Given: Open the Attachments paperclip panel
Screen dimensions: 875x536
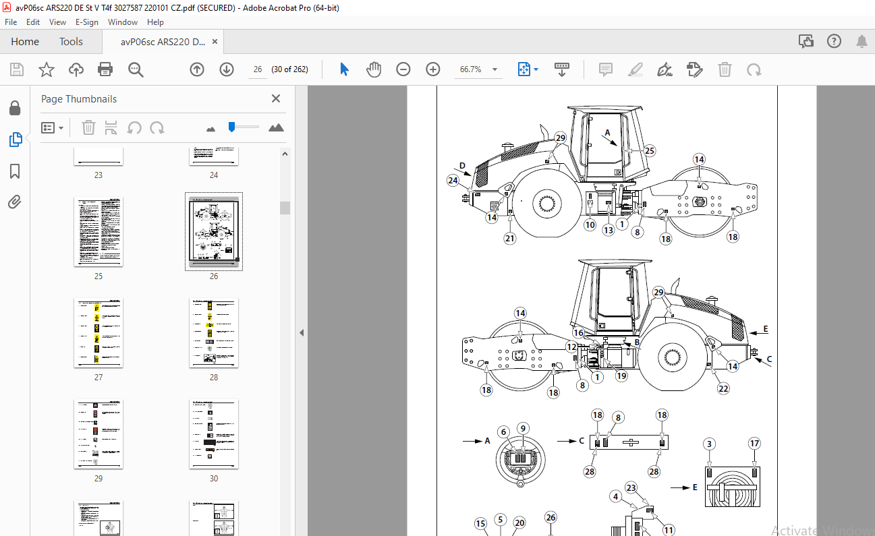Looking at the screenshot, I should point(15,202).
